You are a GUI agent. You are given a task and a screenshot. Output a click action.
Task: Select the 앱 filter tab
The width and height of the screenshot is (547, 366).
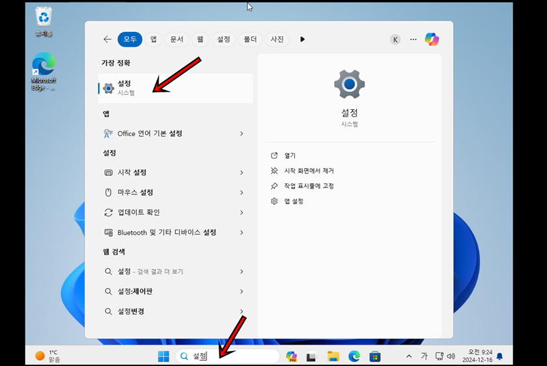(x=153, y=40)
